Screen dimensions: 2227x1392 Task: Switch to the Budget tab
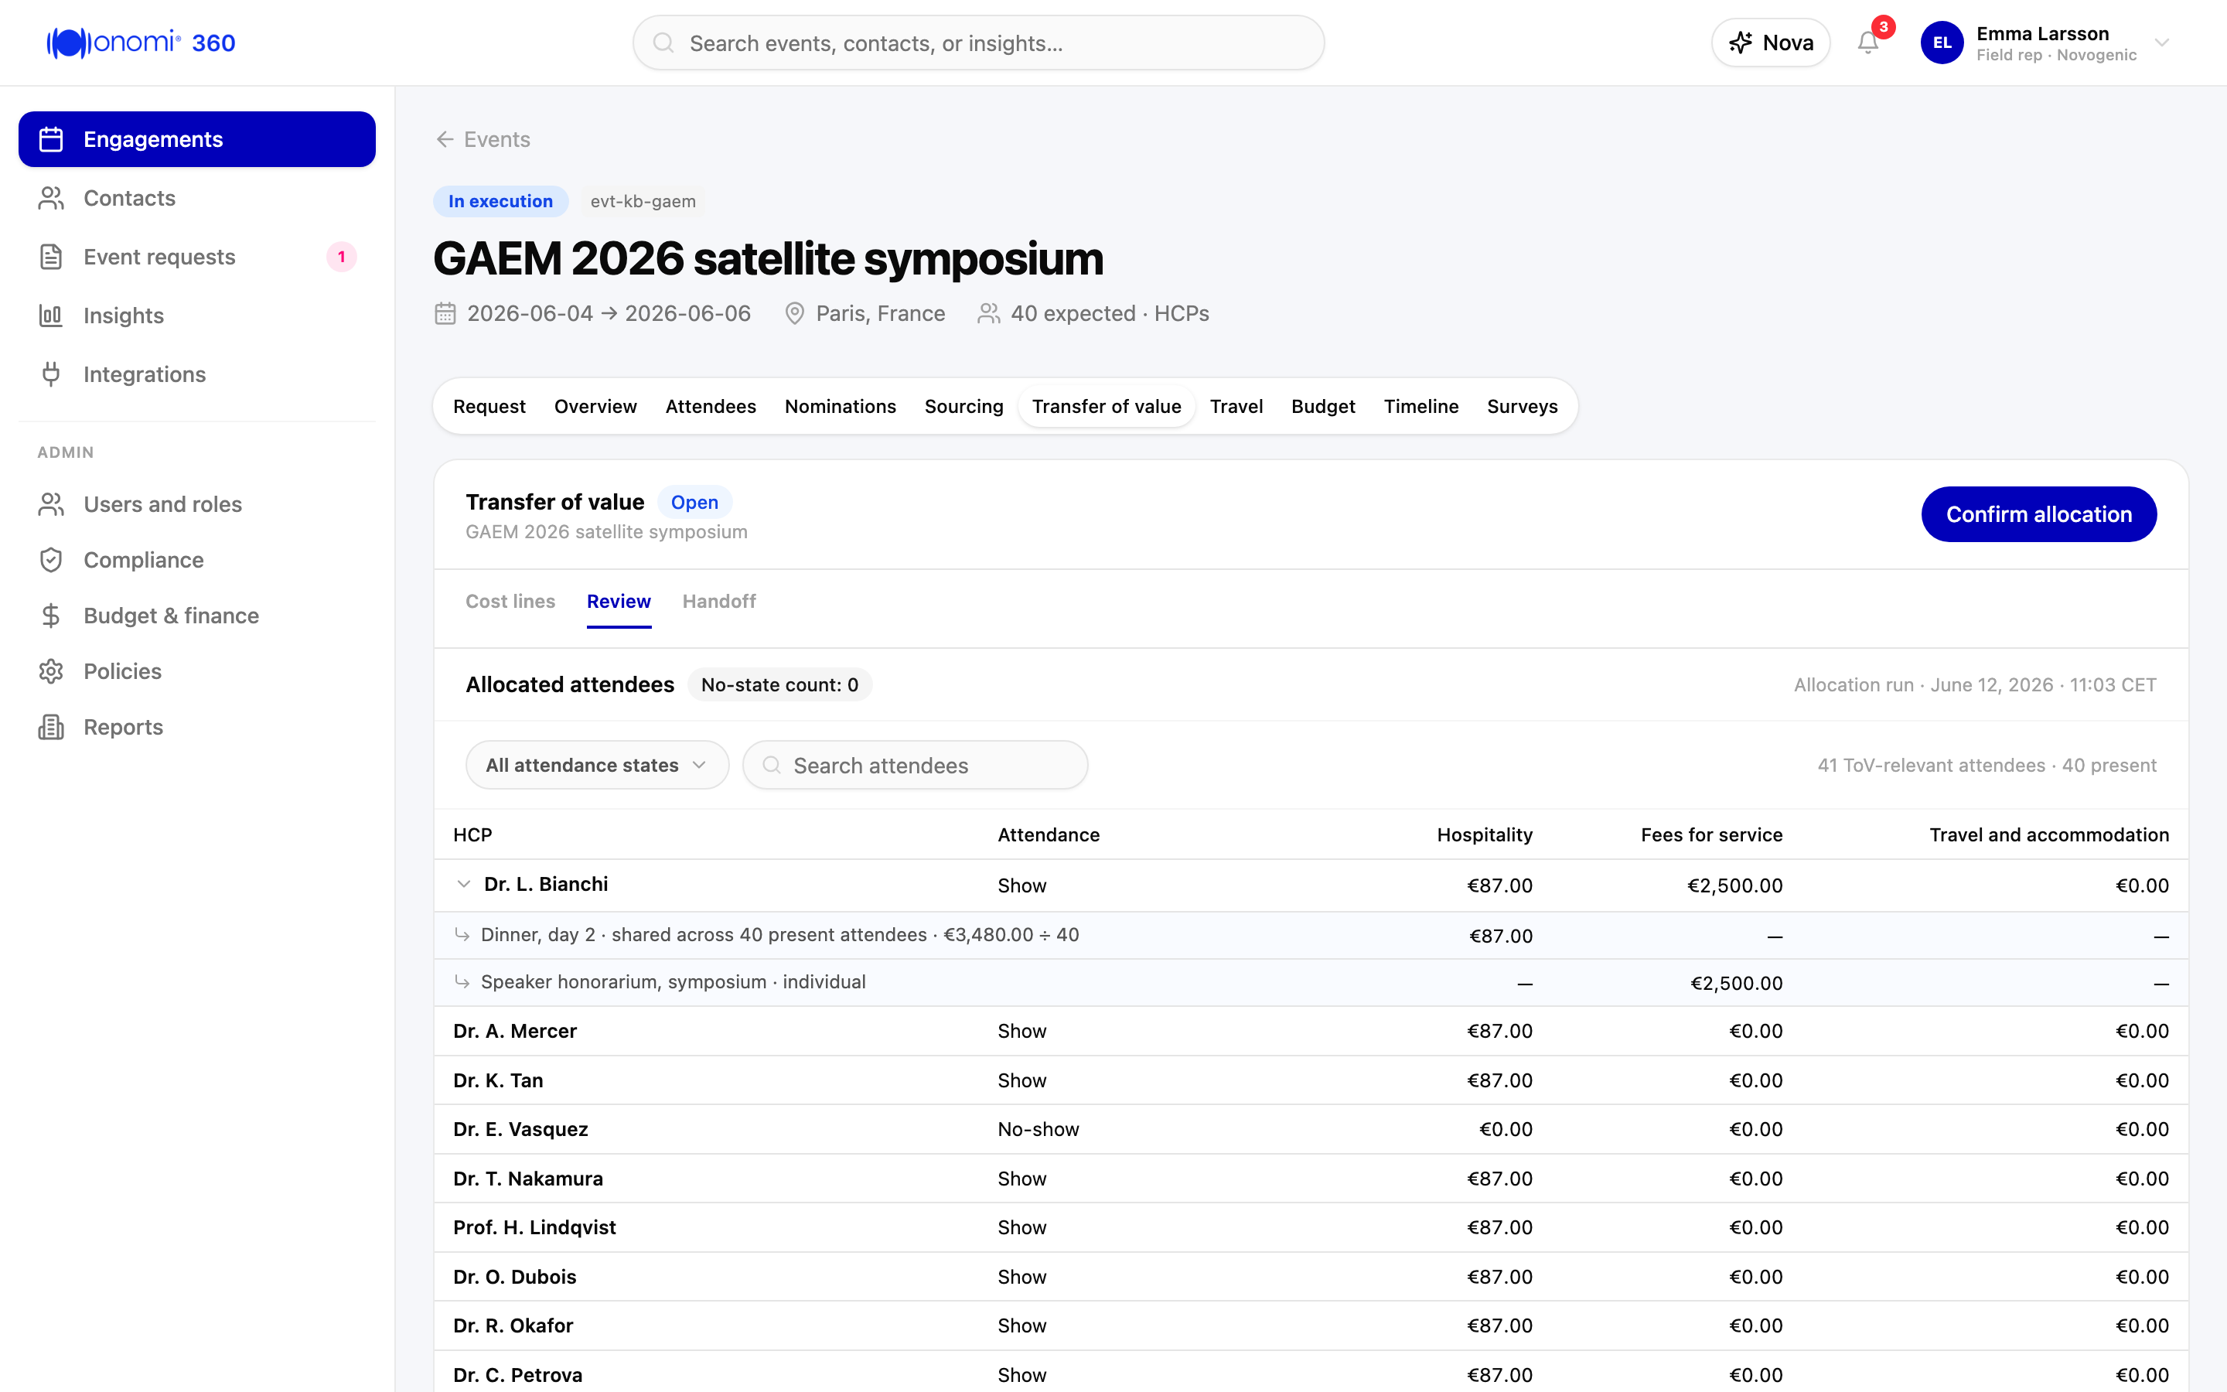coord(1322,406)
